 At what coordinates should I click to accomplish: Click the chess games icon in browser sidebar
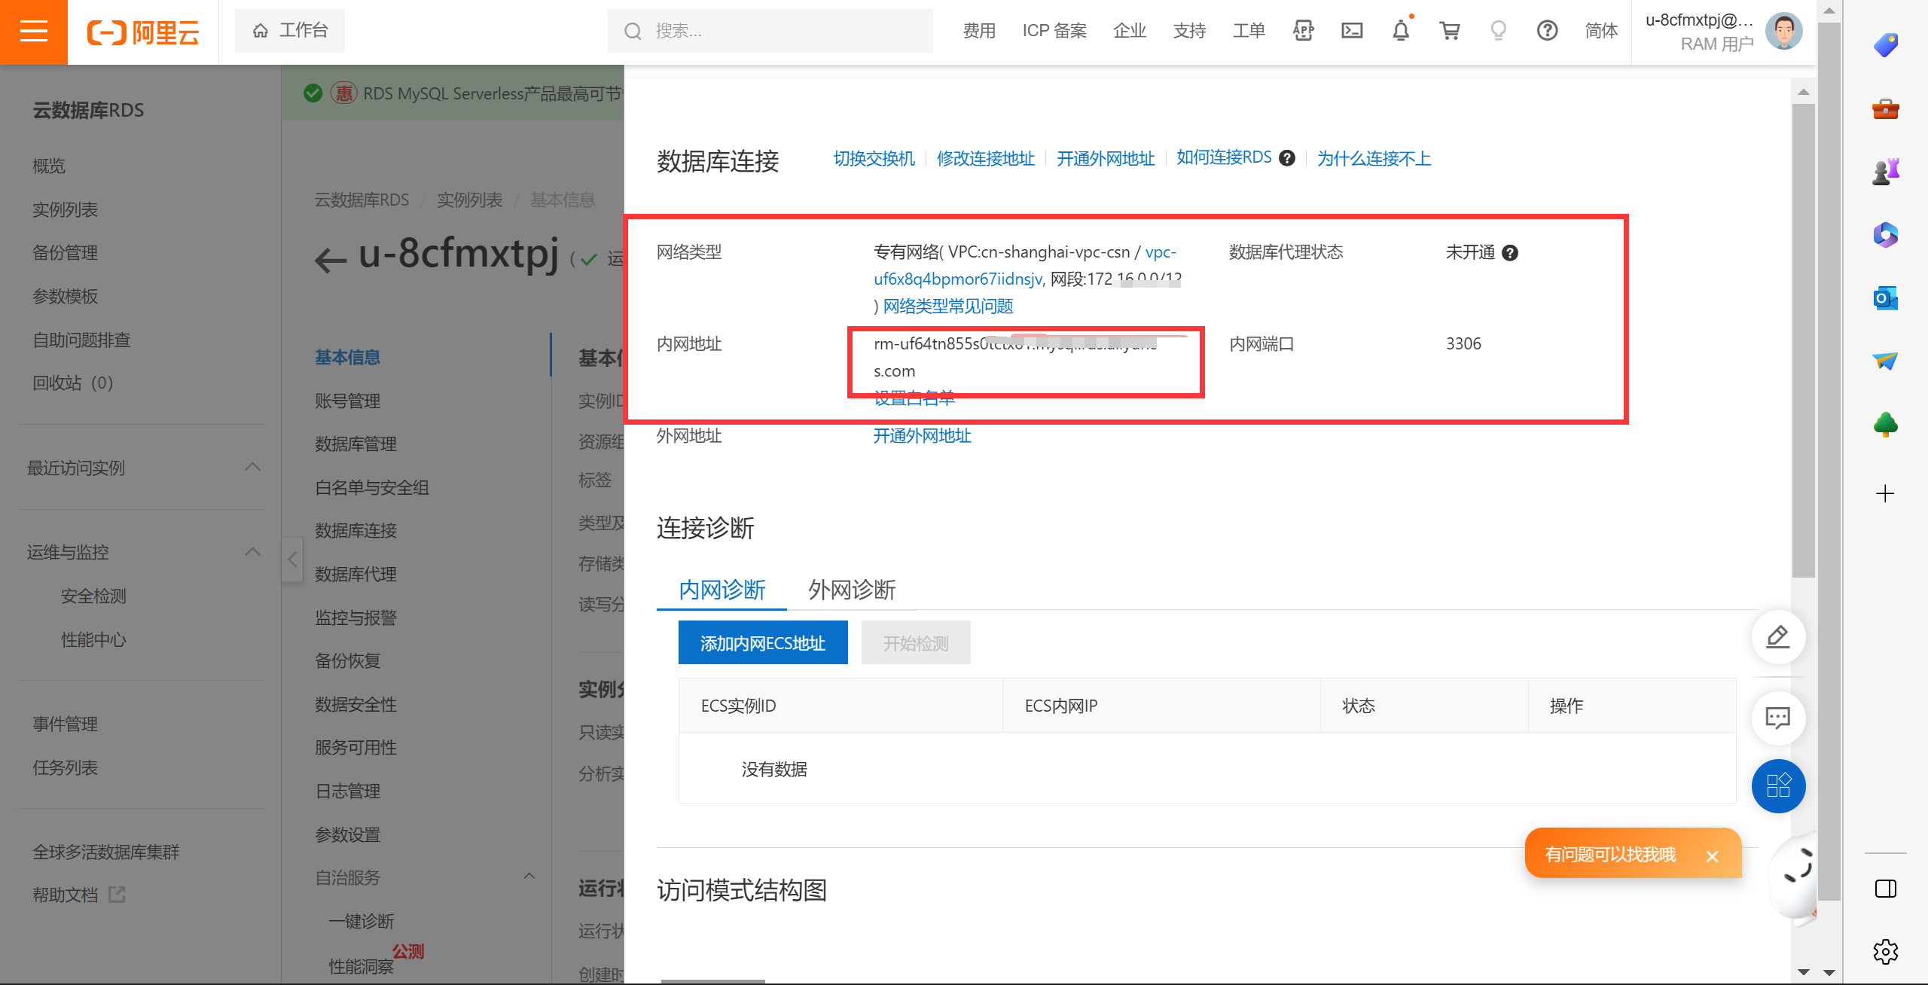tap(1886, 172)
